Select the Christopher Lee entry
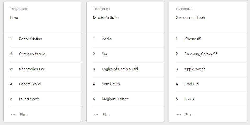This screenshot has height=125, width=250. (x=32, y=69)
